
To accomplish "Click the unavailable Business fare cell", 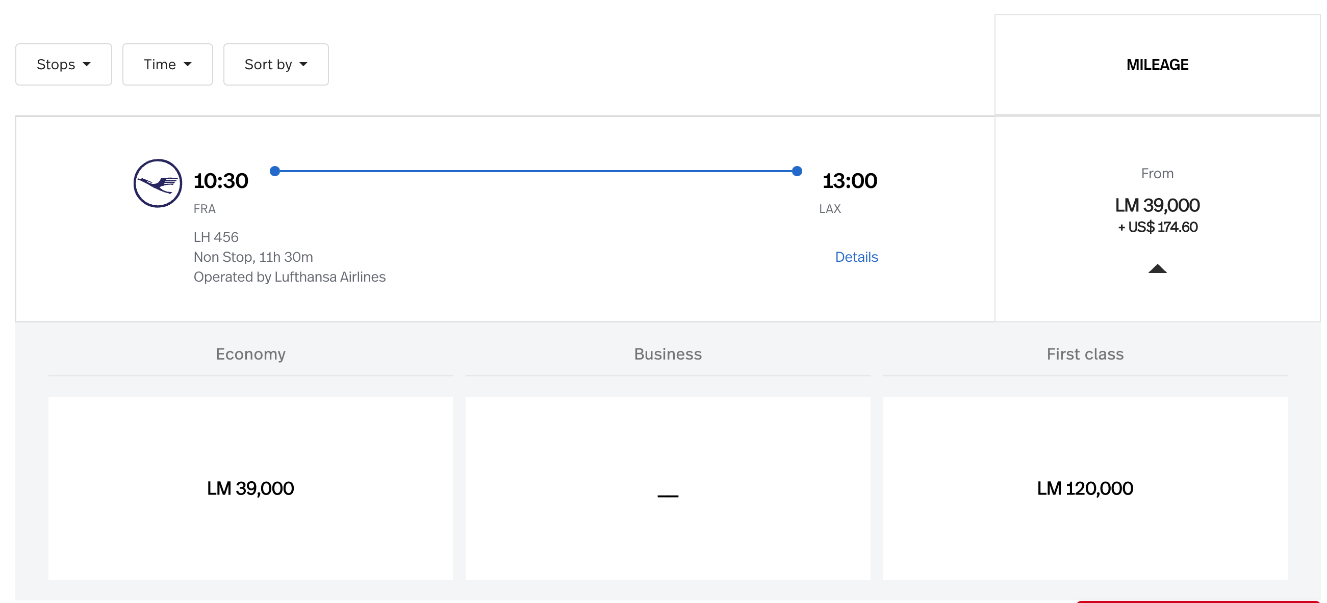I will tap(668, 488).
